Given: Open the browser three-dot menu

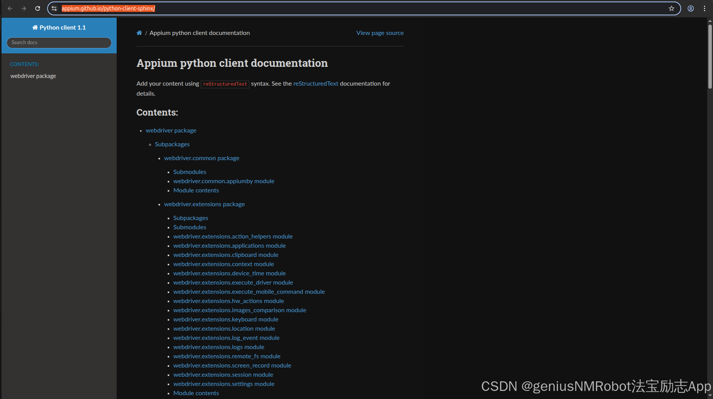Looking at the screenshot, I should (705, 8).
